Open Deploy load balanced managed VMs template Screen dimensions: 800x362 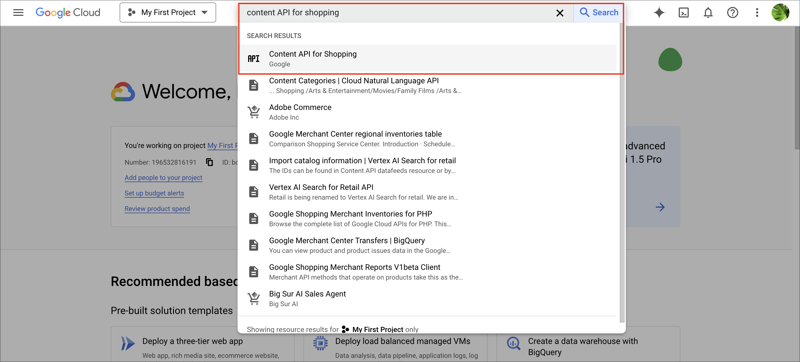point(403,341)
